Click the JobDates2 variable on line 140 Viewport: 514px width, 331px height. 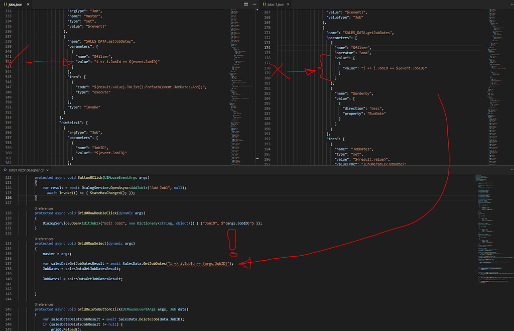[x=52, y=279]
